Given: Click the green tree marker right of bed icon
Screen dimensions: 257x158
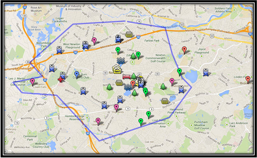Looking at the screenshot, I should tap(134, 76).
